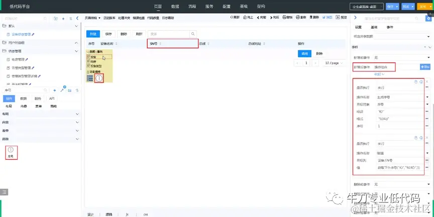Open the 架构 top navigation tab

261,7
